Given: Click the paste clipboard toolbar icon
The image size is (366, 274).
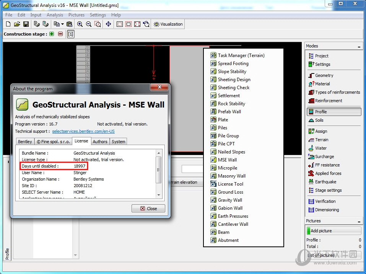Looking at the screenshot, I should coord(69,24).
